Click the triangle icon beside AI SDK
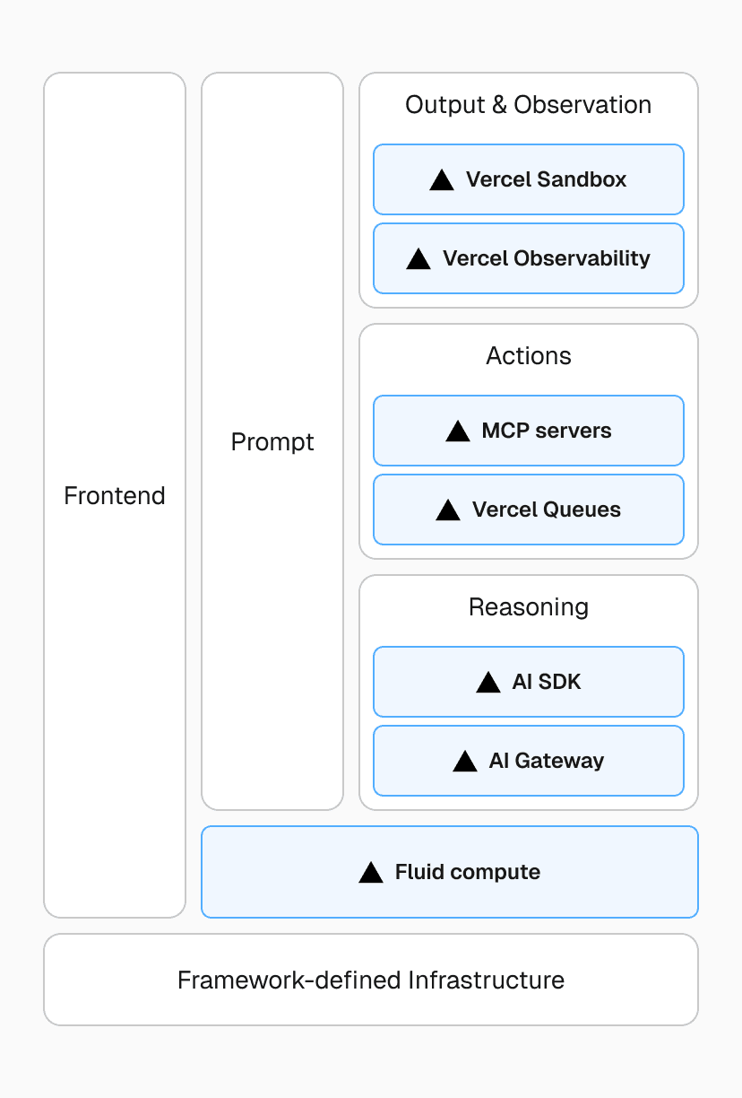The image size is (742, 1098). (x=488, y=683)
